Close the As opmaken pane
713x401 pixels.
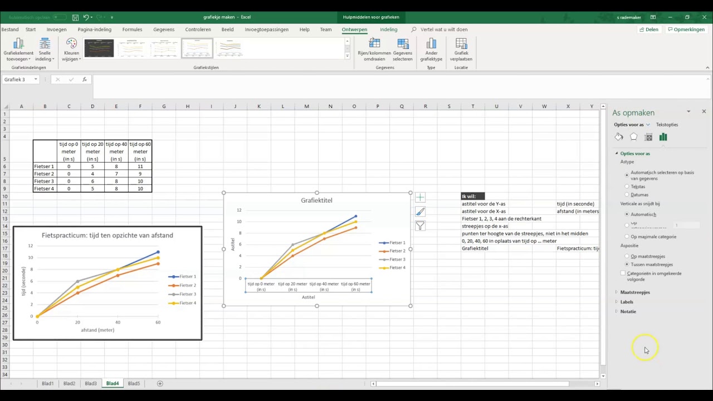704,112
